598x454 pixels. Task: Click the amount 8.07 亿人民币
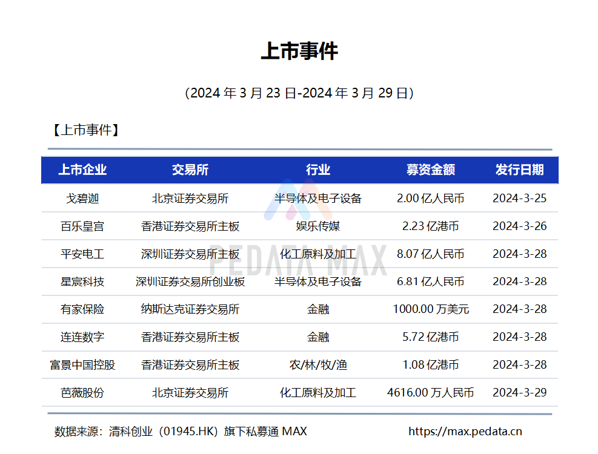431,254
